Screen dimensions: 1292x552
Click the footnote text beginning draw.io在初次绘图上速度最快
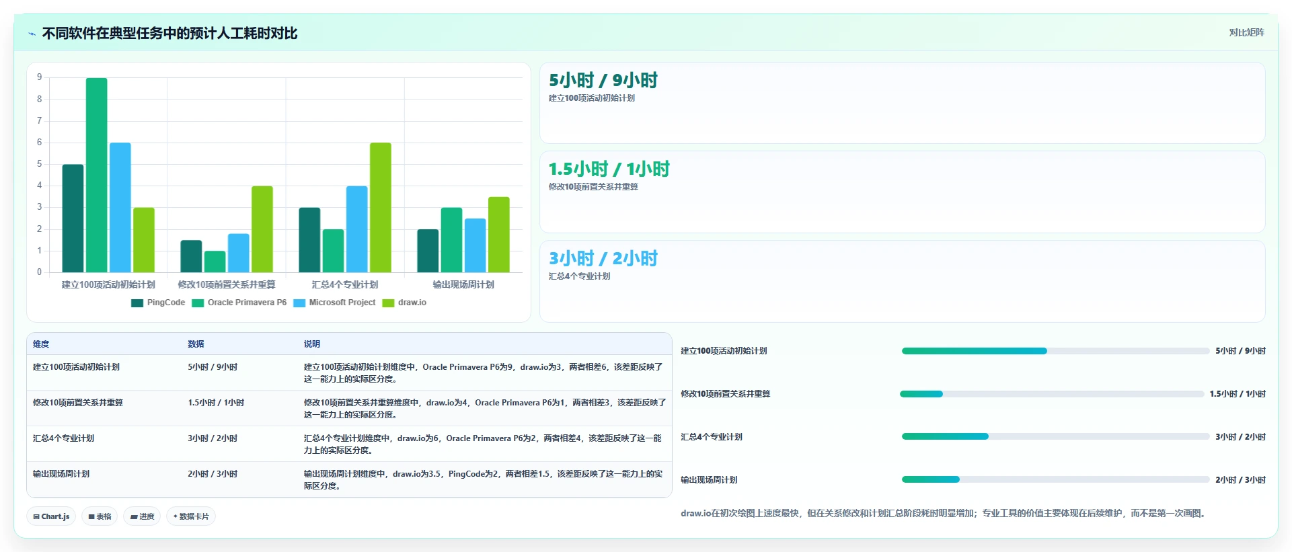pos(944,514)
